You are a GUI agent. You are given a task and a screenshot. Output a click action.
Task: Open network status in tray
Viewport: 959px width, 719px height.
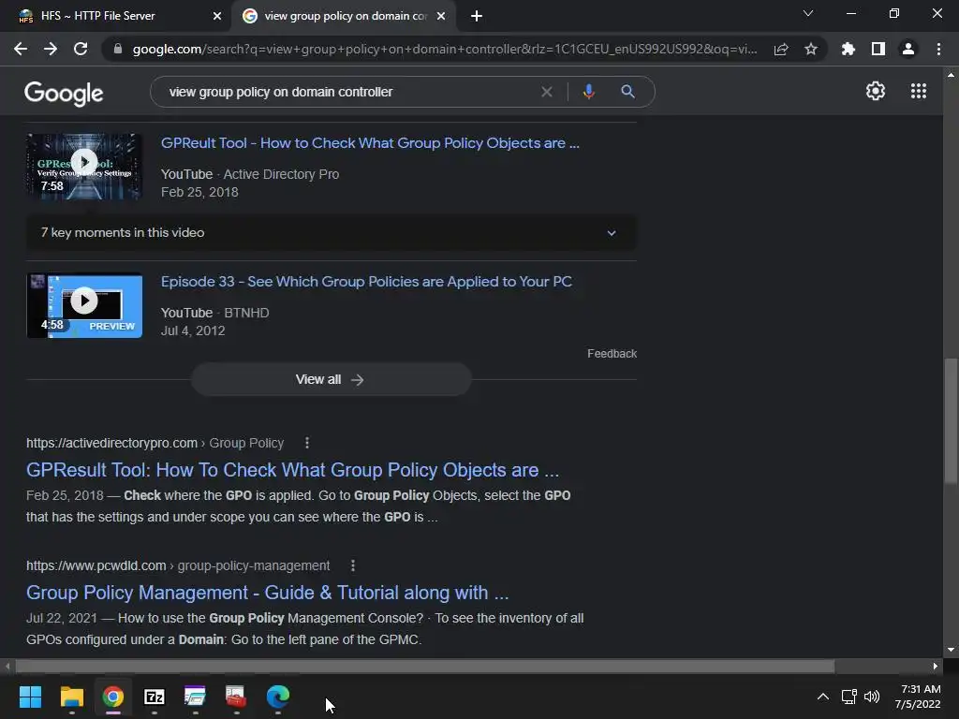click(x=848, y=697)
